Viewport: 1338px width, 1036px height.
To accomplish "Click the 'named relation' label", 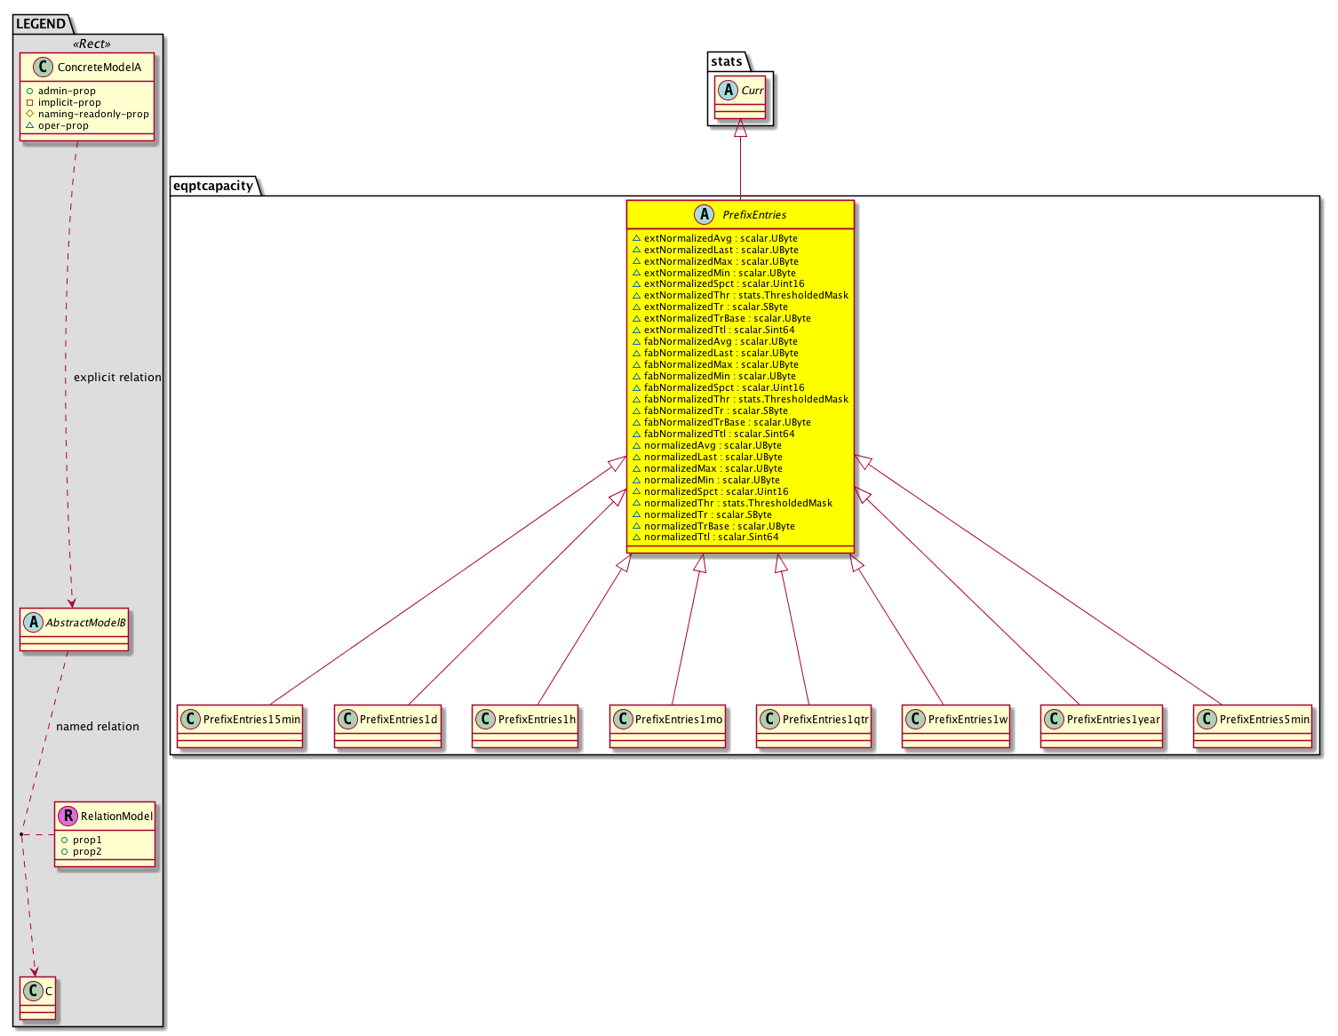I will click(98, 727).
